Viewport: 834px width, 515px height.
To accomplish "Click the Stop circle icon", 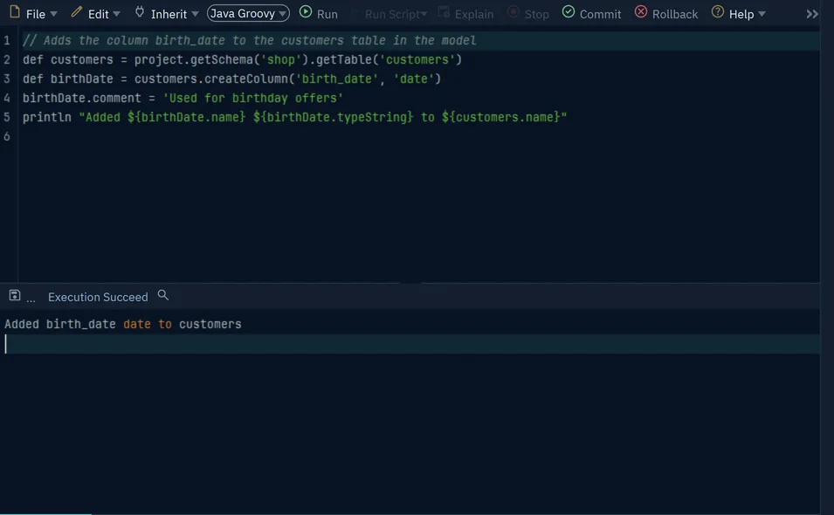I will pos(513,12).
